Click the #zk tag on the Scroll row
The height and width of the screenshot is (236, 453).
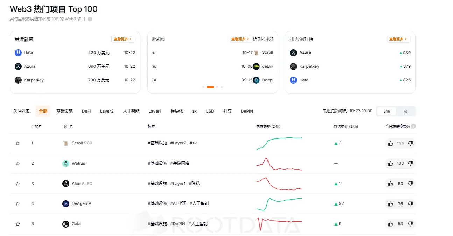tap(193, 143)
